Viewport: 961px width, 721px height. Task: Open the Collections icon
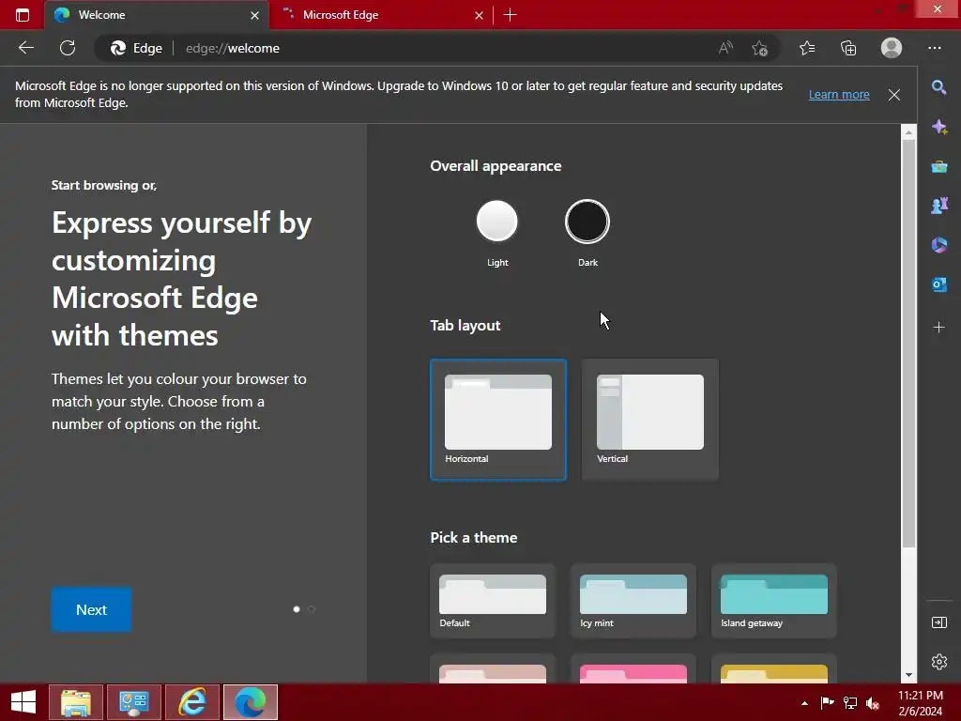(x=848, y=48)
